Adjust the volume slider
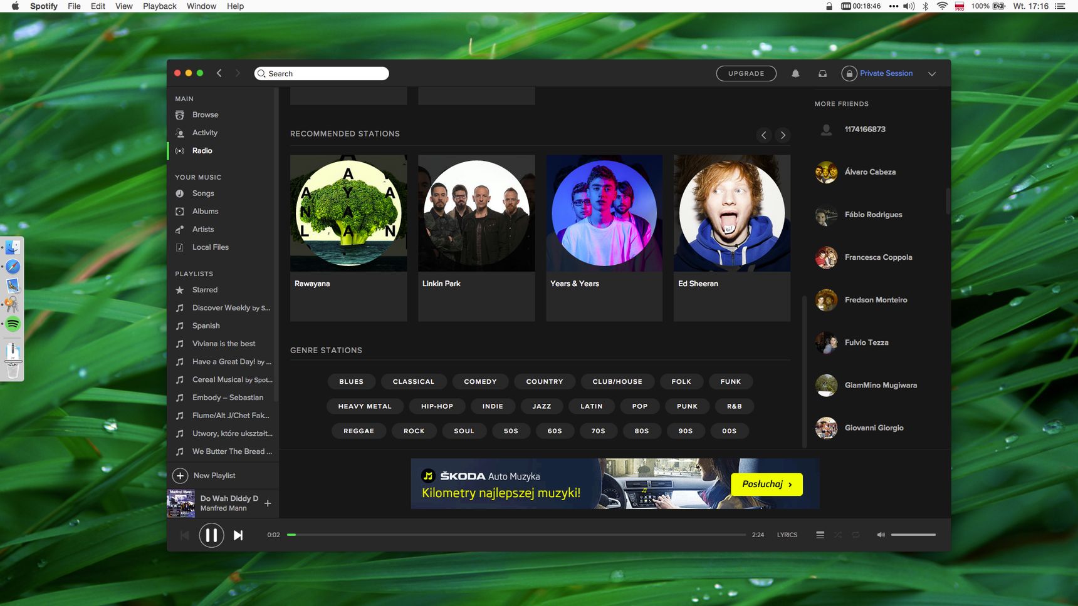The width and height of the screenshot is (1078, 606). (x=913, y=535)
